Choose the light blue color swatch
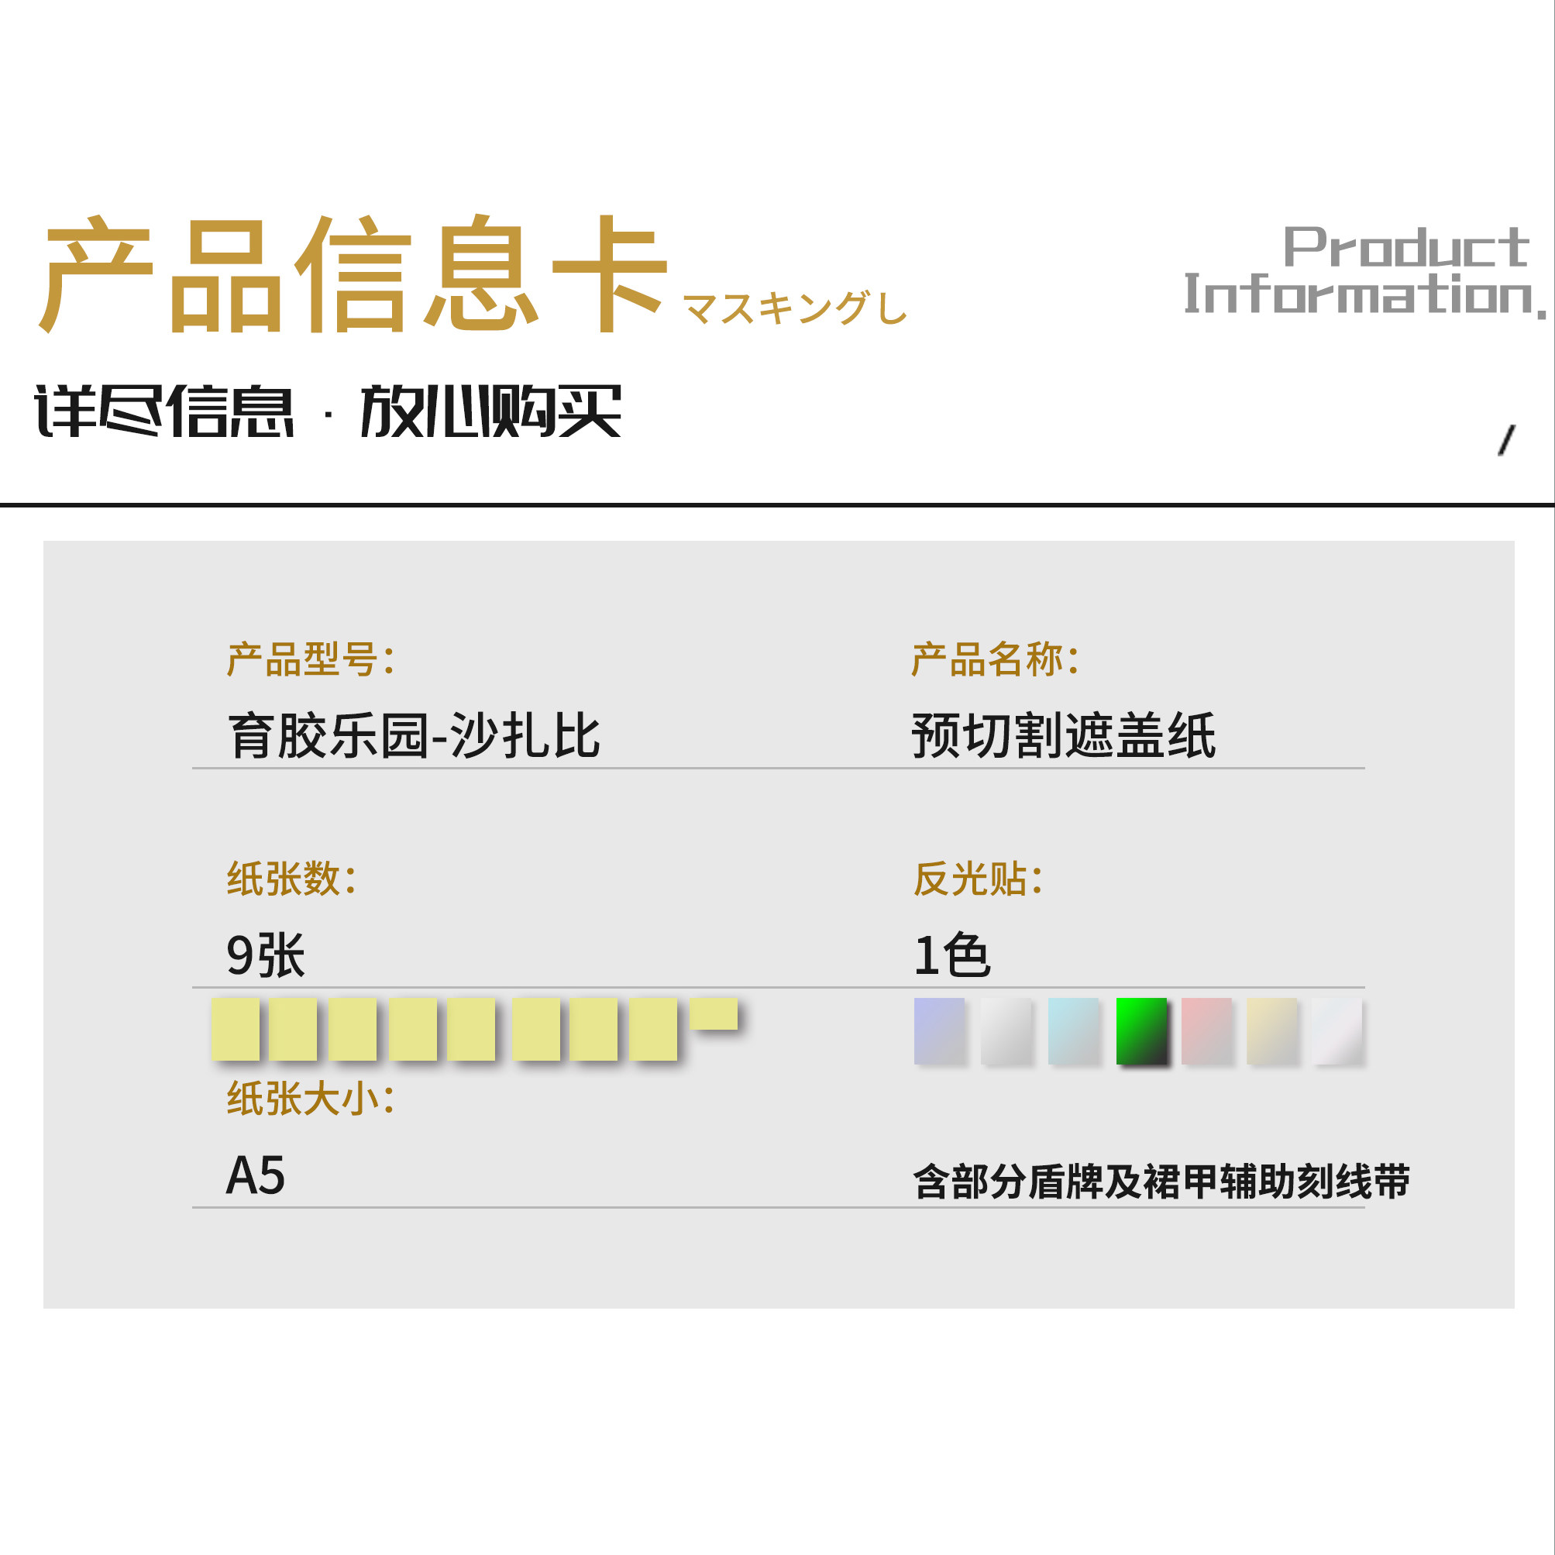The height and width of the screenshot is (1555, 1555). [x=1073, y=1030]
